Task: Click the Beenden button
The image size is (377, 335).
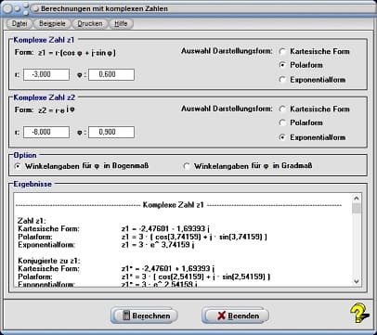Action: [235, 316]
